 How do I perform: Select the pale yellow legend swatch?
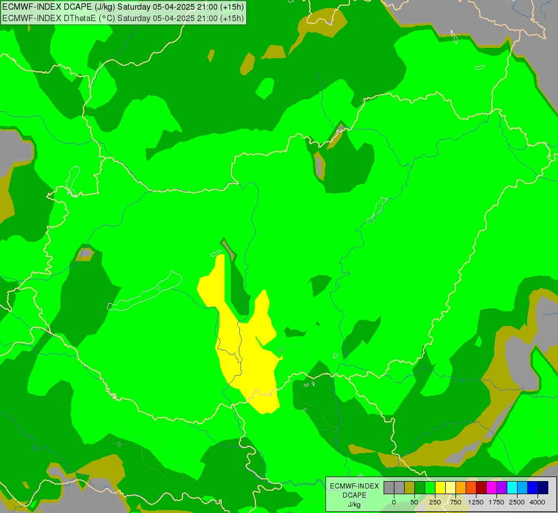450,488
